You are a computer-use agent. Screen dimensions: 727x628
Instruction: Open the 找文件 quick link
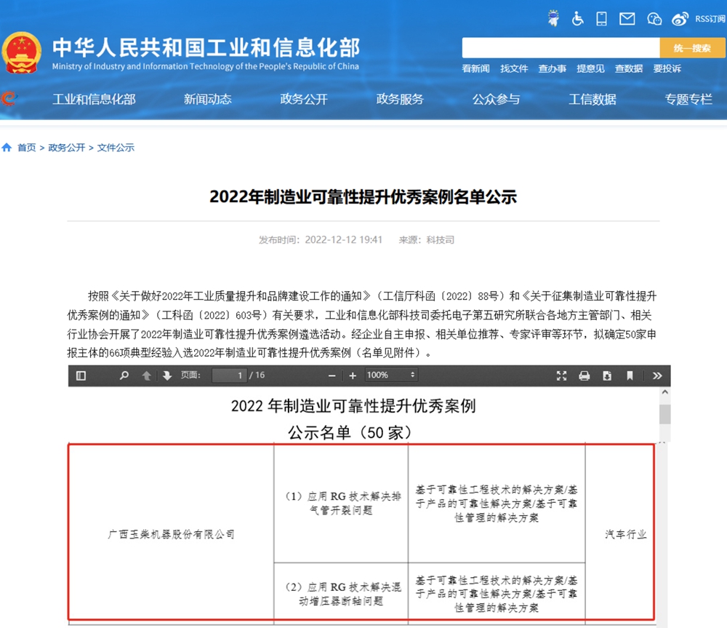[514, 68]
